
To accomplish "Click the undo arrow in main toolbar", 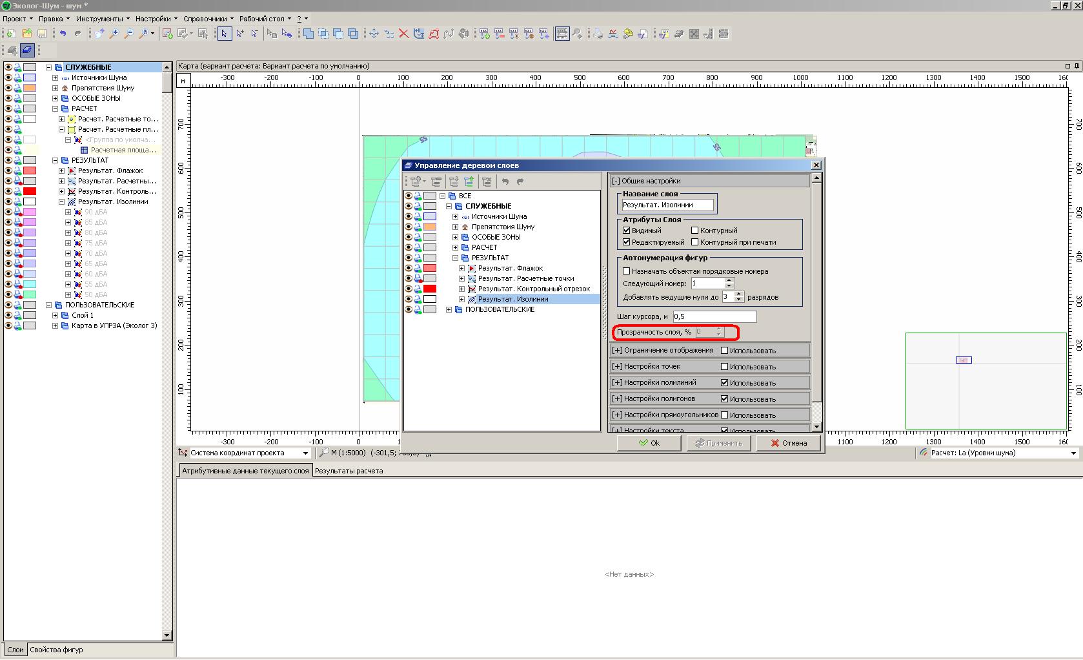I will coord(63,34).
